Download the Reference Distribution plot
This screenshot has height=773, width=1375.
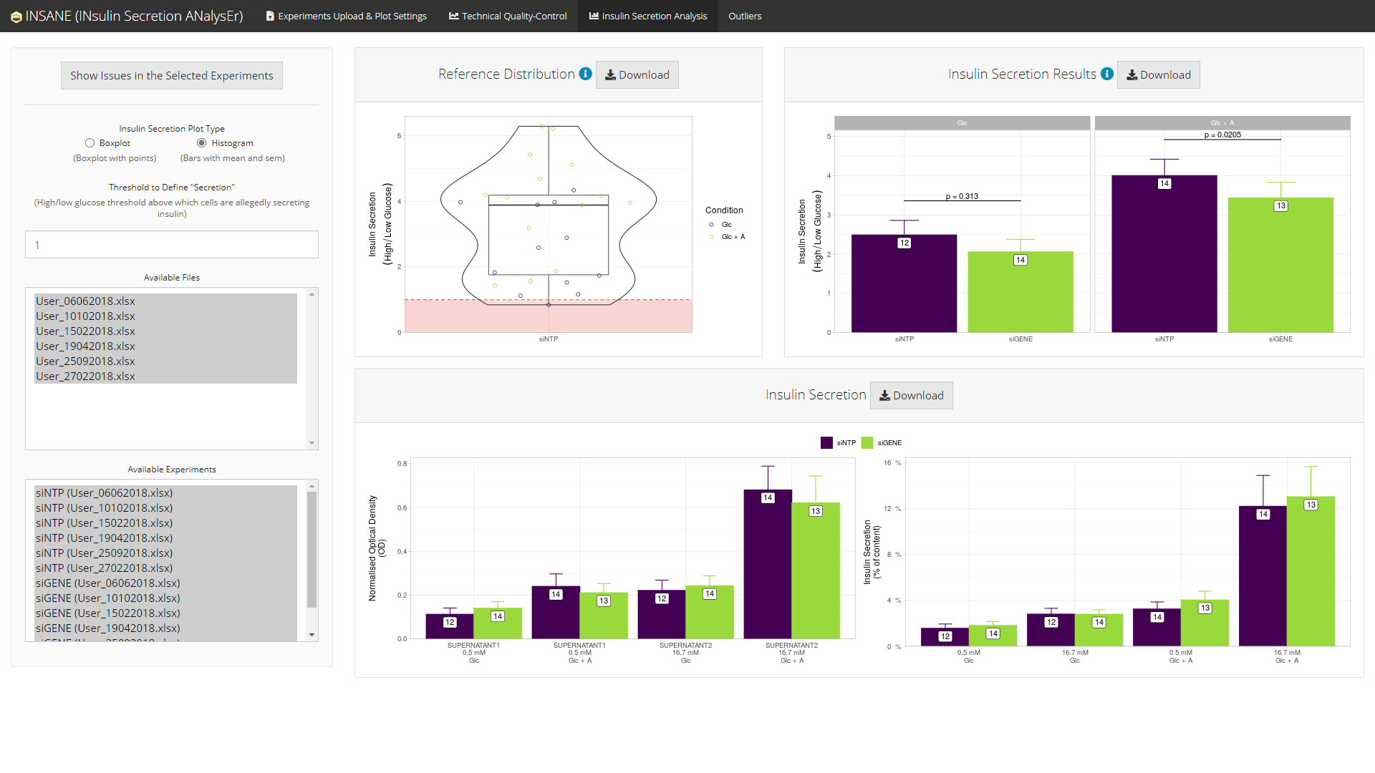click(637, 74)
